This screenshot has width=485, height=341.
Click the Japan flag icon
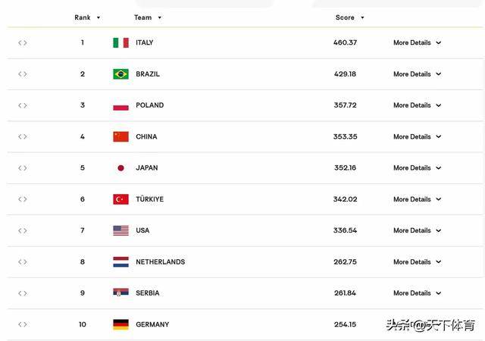tap(120, 168)
